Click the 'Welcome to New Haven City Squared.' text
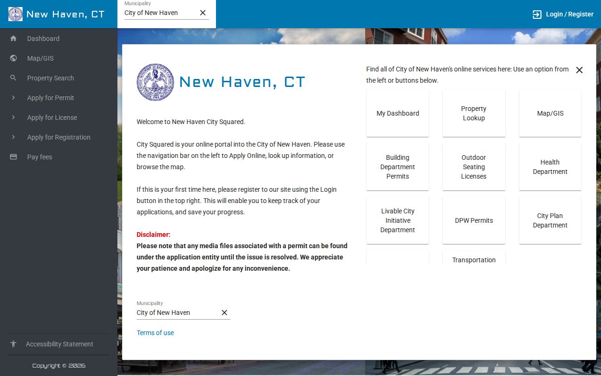601x376 pixels. click(191, 122)
